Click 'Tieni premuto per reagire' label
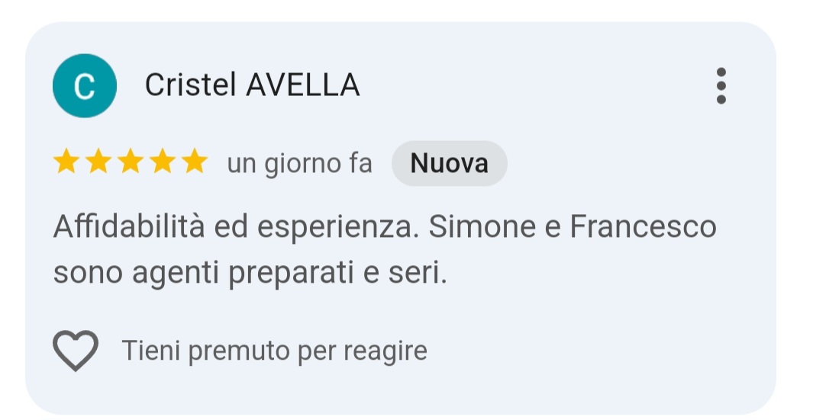The height and width of the screenshot is (420, 813). tap(274, 351)
